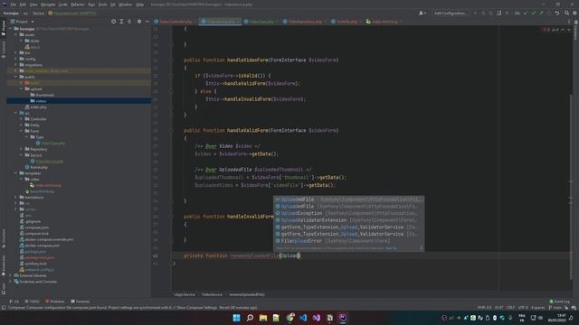Toggle the Structure tool window side stripe button
The width and height of the screenshot is (579, 325).
point(4,238)
